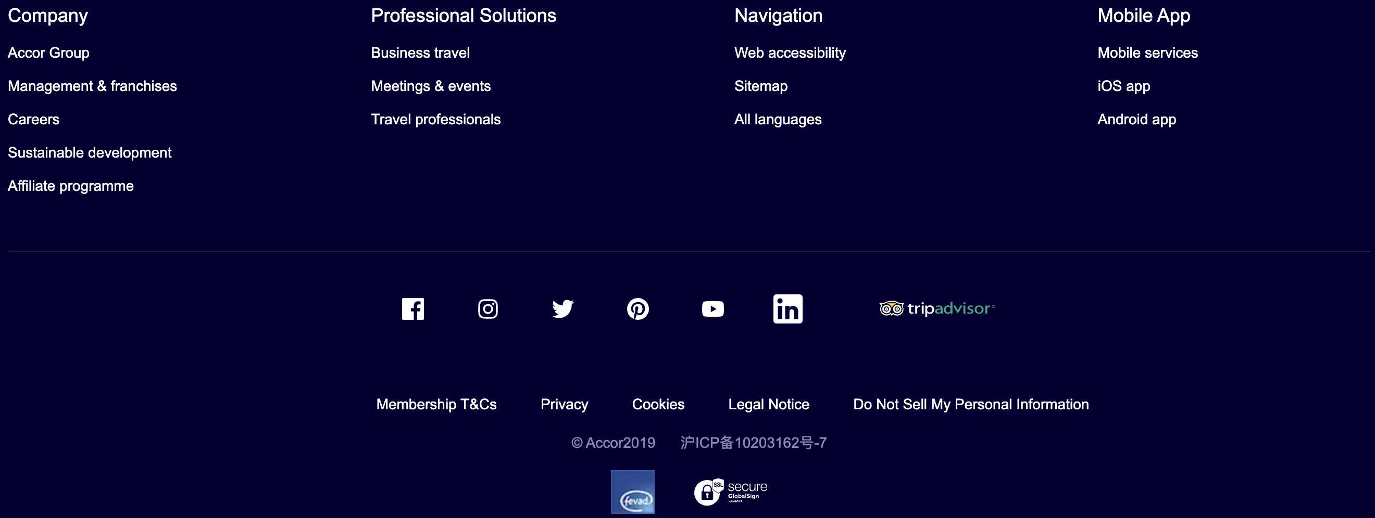Click the TripAdvisor logo

point(937,308)
